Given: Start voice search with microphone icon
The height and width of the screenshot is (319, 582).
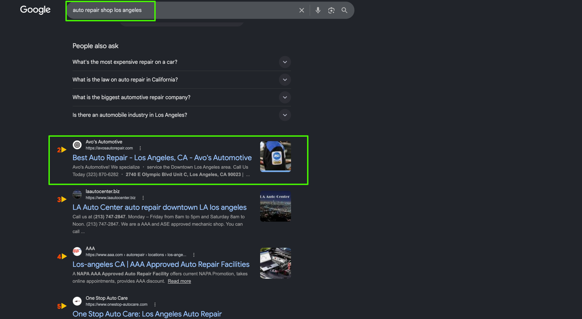Looking at the screenshot, I should (318, 10).
